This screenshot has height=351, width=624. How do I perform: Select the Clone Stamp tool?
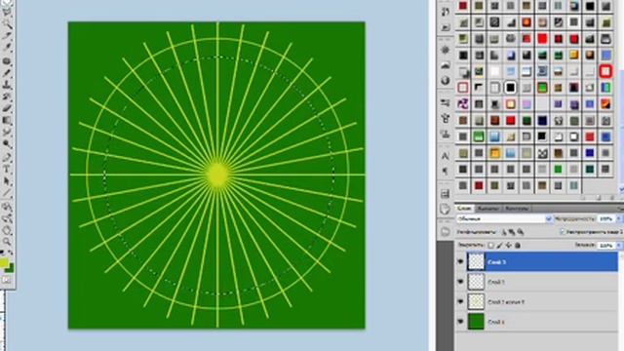coord(7,85)
